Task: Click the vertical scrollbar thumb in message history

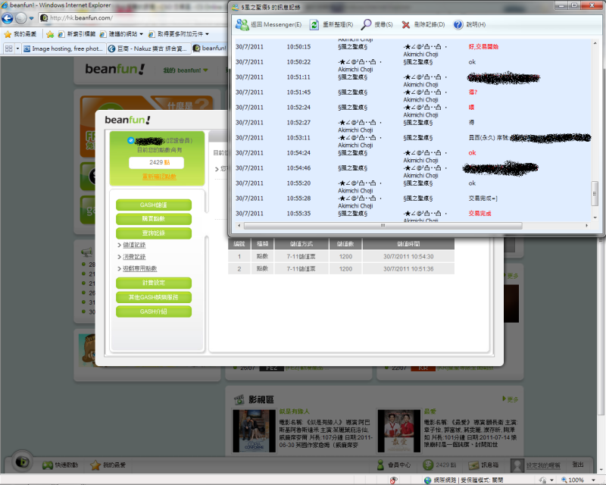Action: [x=595, y=193]
